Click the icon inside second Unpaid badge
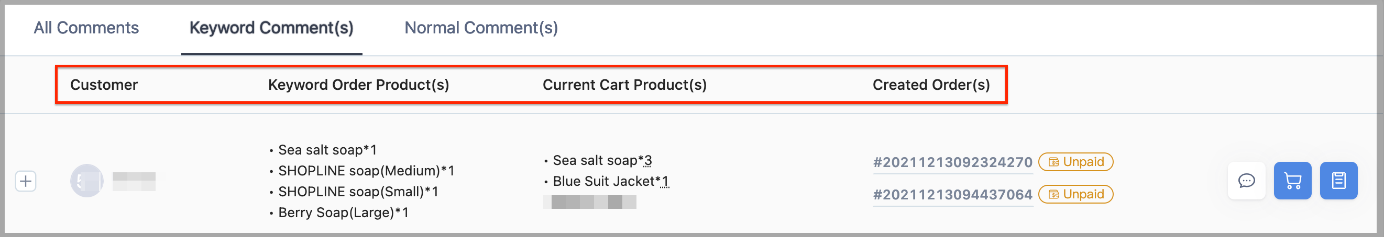Image resolution: width=1384 pixels, height=237 pixels. tap(1053, 194)
